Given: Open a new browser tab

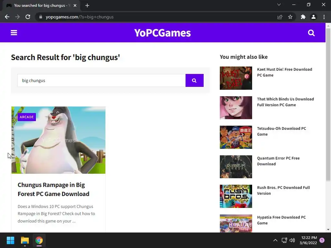Looking at the screenshot, I should pos(87,5).
